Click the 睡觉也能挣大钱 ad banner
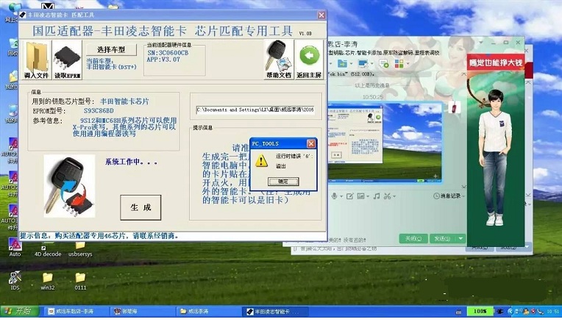Screen dimensions: 562x322 [495, 62]
